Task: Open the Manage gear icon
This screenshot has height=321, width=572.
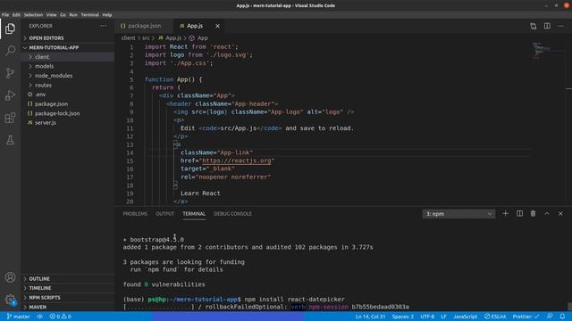Action: 10,300
